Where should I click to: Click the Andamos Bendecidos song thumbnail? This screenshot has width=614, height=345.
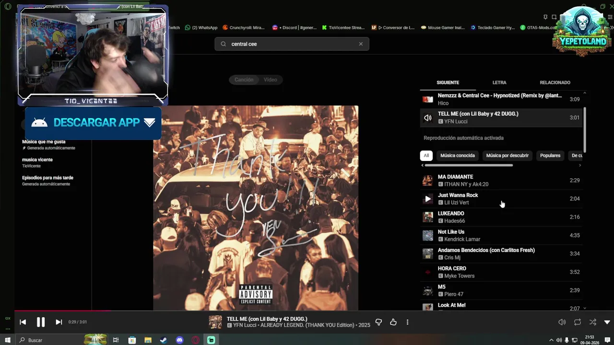[427, 253]
